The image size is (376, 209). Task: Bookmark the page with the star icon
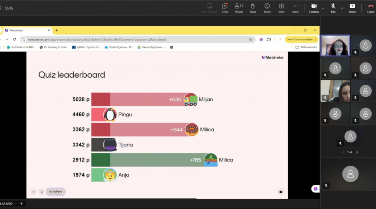(x=251, y=39)
